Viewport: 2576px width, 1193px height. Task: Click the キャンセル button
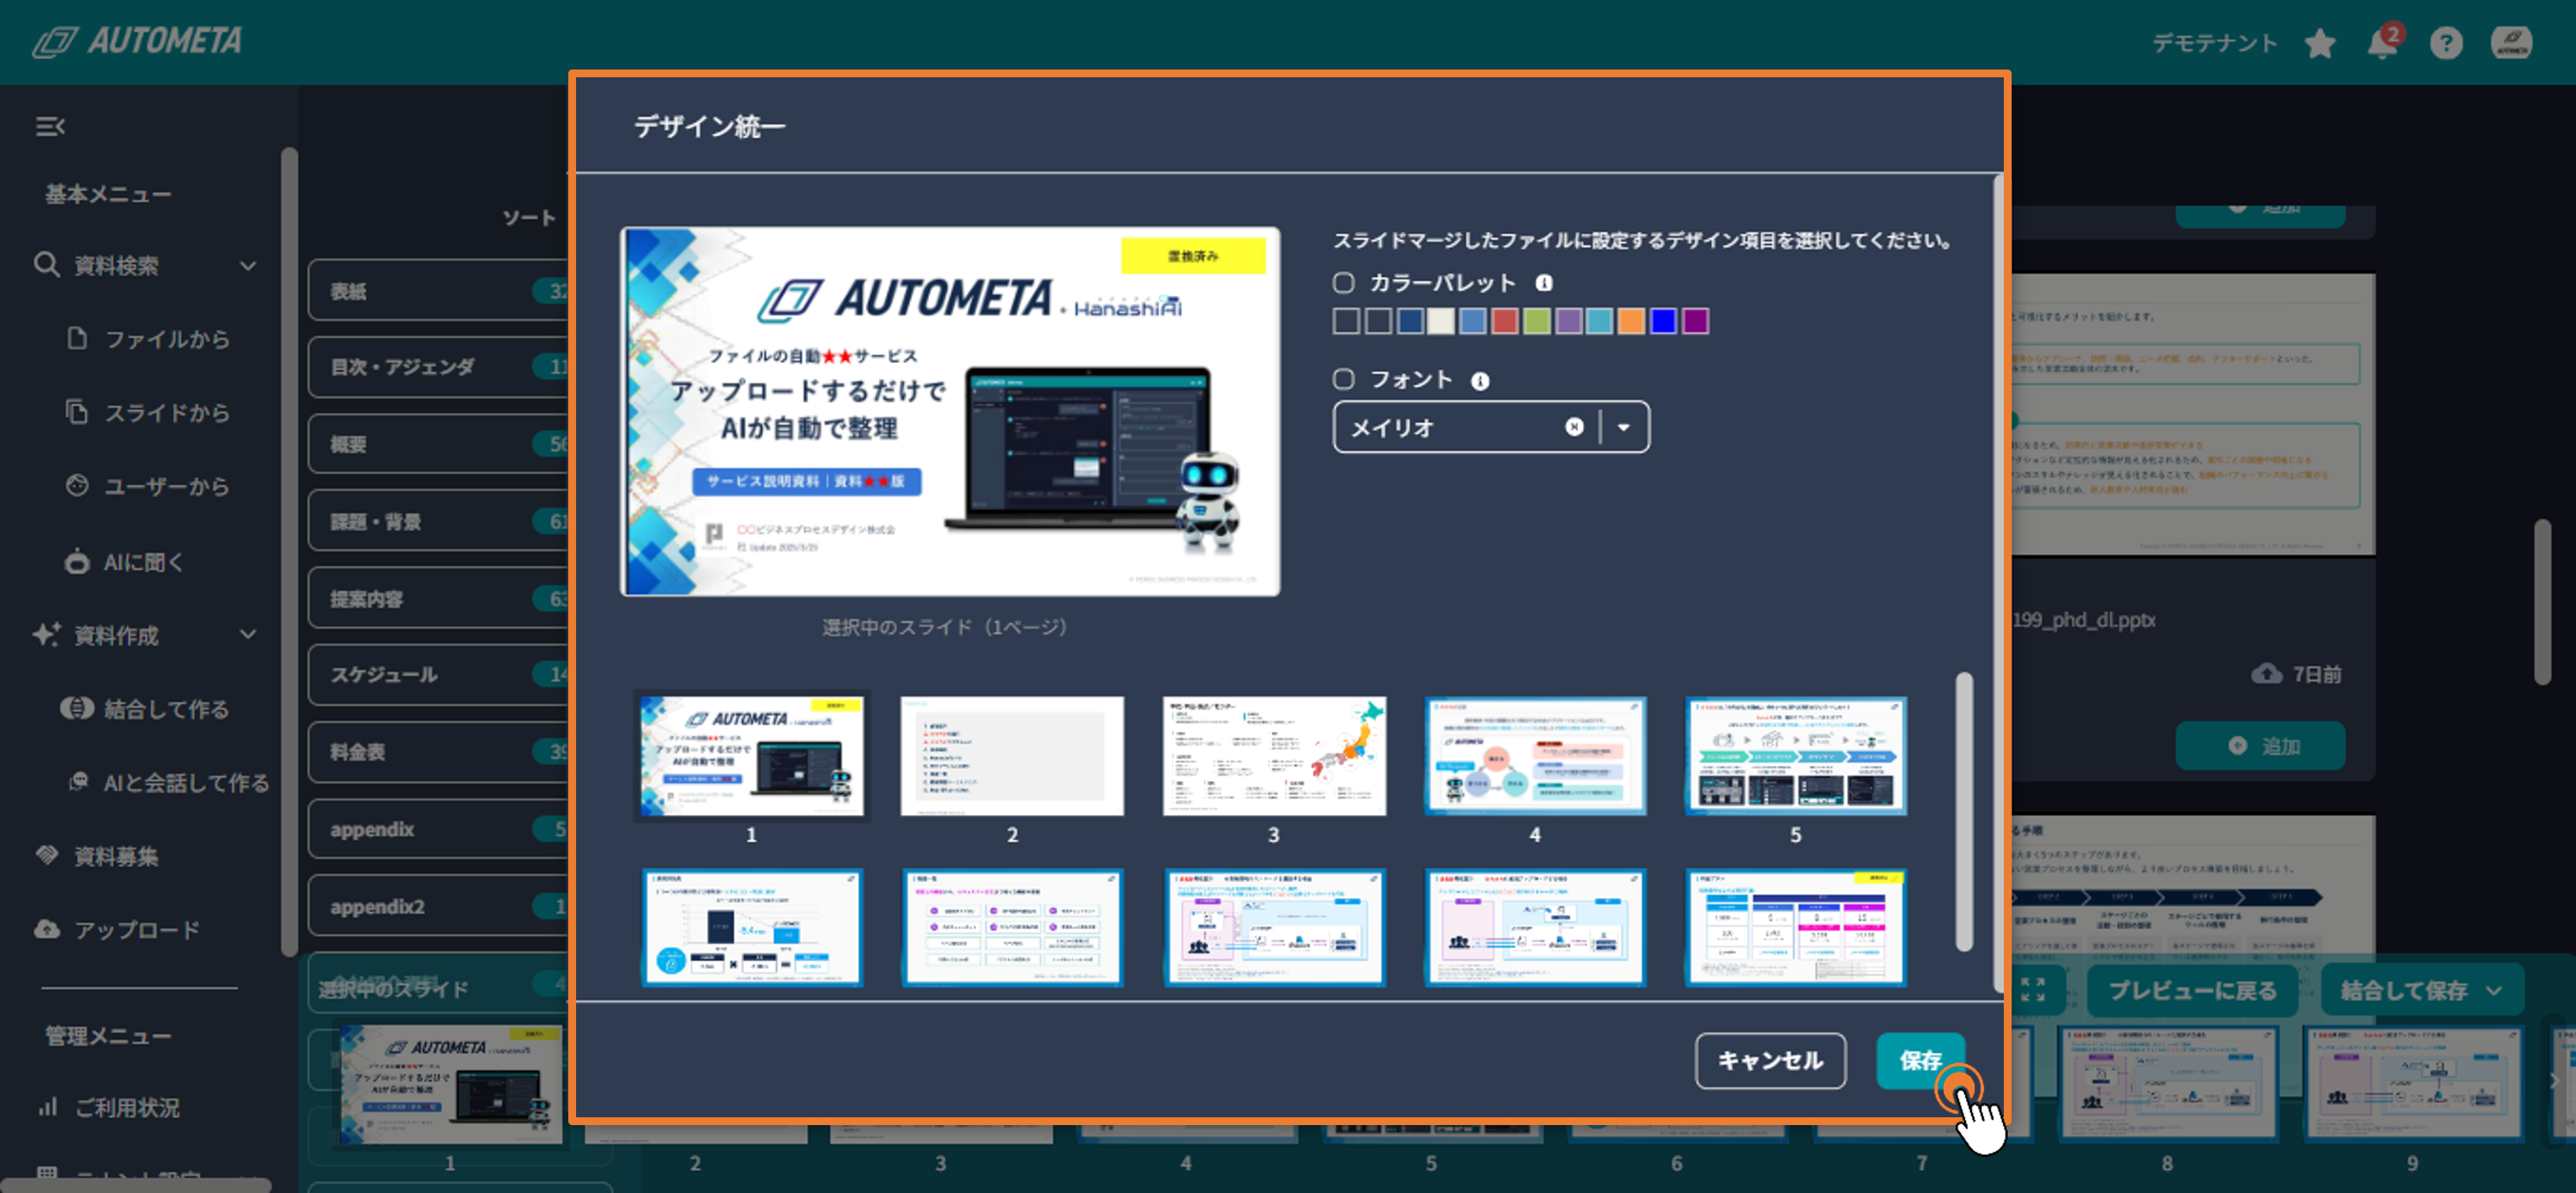tap(1770, 1060)
